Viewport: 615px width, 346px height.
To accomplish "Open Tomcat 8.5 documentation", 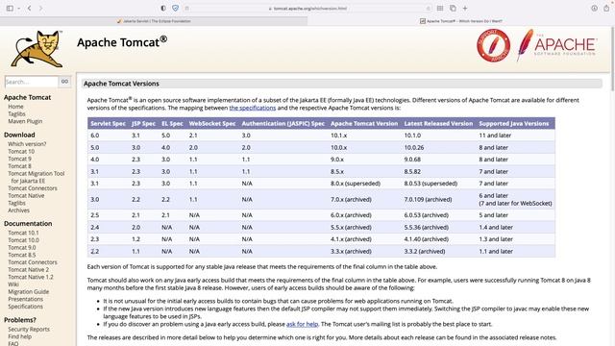I will [21, 256].
